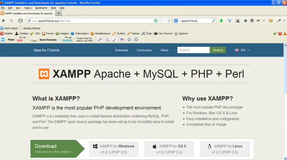
Task: Click the green Download other versions button
Action: pos(57,149)
